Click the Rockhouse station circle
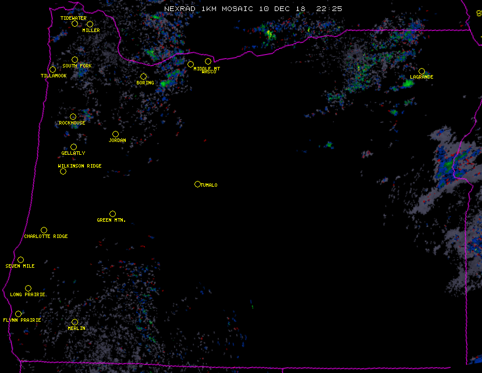The height and width of the screenshot is (373, 482). tap(73, 116)
